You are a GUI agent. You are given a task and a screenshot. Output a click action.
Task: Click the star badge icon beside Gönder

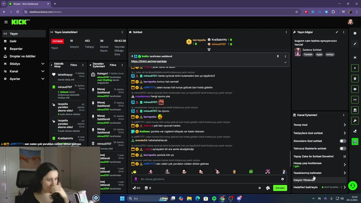tap(268, 188)
